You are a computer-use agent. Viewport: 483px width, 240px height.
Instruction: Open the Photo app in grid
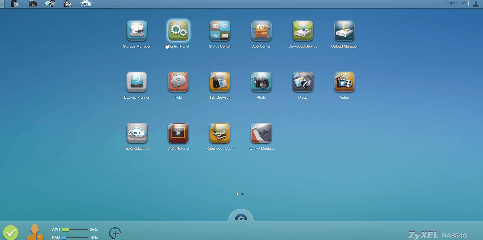pyautogui.click(x=262, y=82)
